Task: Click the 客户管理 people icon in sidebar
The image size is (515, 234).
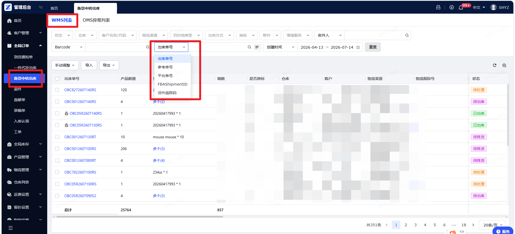Action: [x=9, y=33]
